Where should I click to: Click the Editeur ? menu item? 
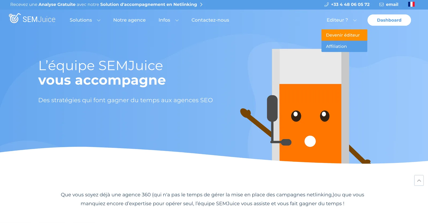(x=337, y=20)
